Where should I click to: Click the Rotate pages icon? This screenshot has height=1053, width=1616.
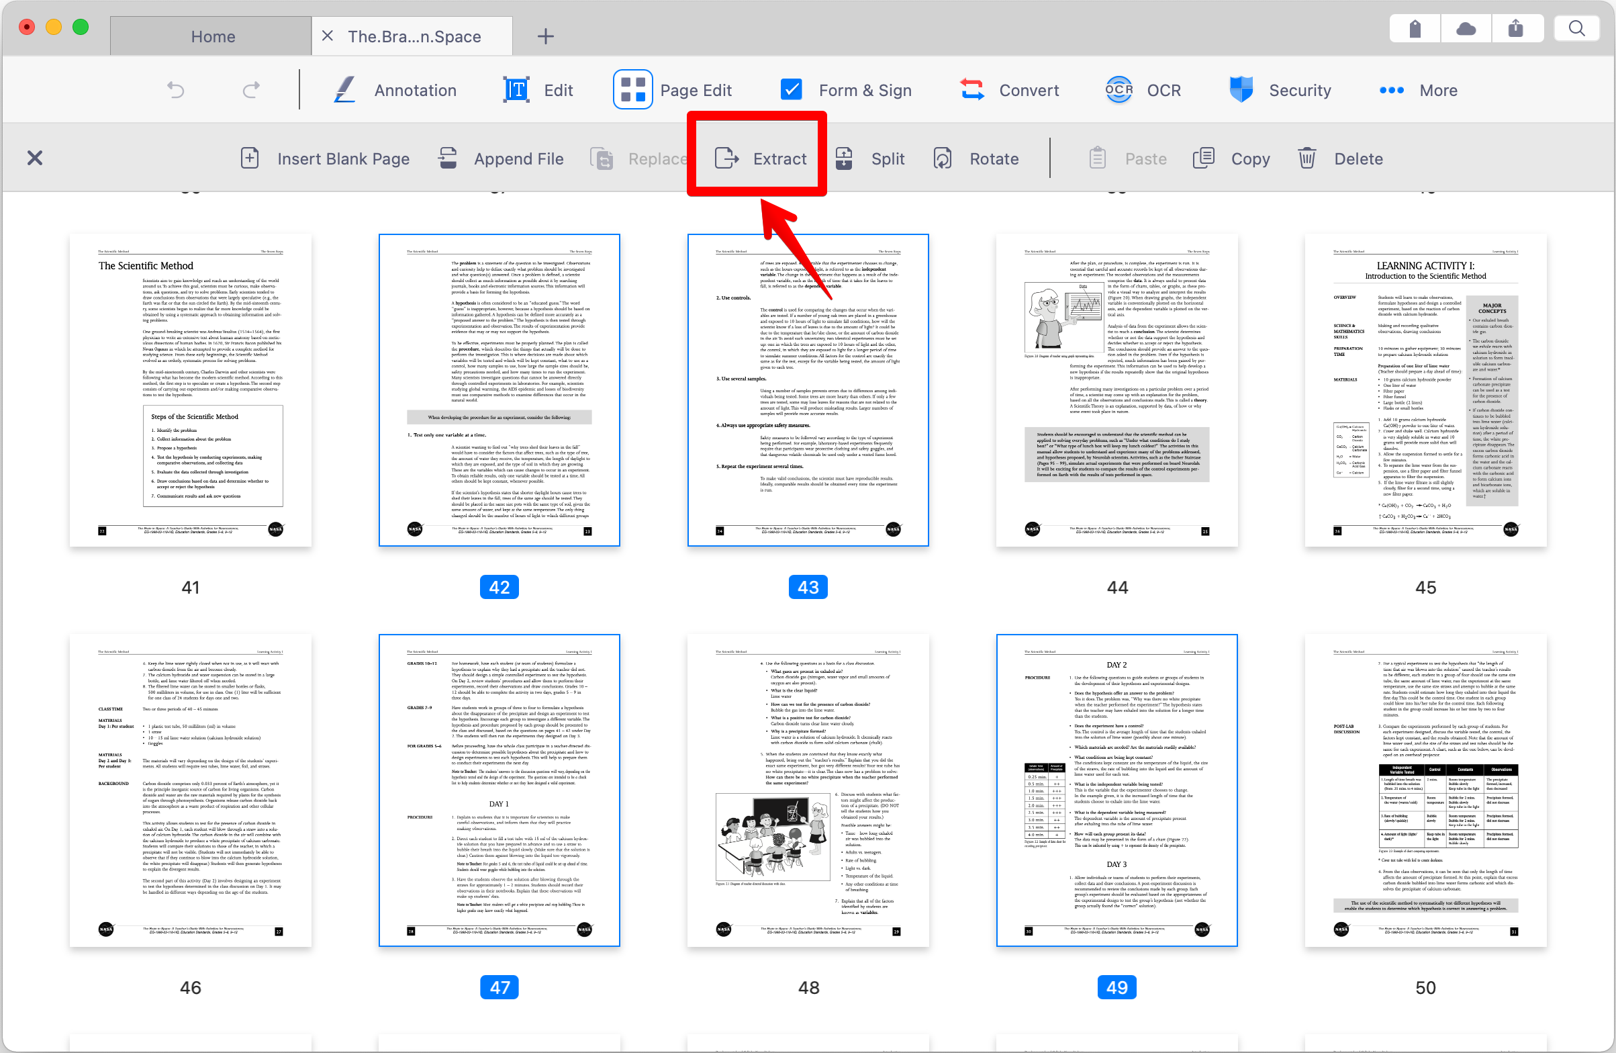pyautogui.click(x=943, y=158)
